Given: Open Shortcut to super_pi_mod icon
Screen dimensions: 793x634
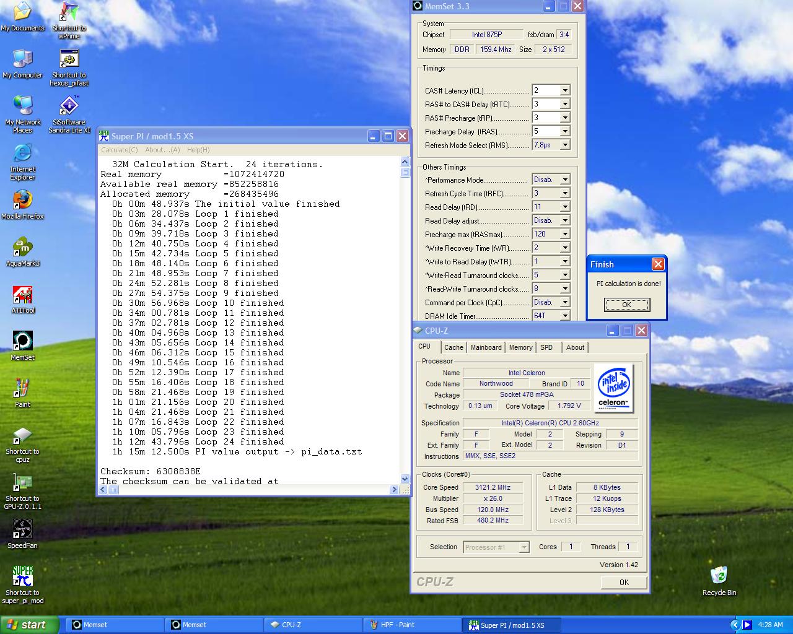Looking at the screenshot, I should (x=22, y=585).
